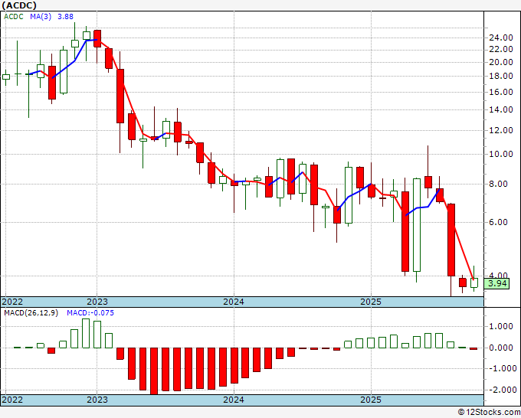This screenshot has width=521, height=418.
Task: Click the 24.00 price axis label
Action: (x=501, y=38)
